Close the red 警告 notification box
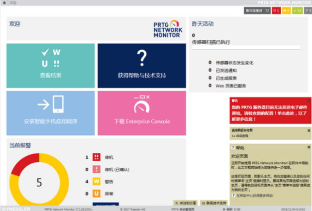312x211 pixels. click(309, 101)
